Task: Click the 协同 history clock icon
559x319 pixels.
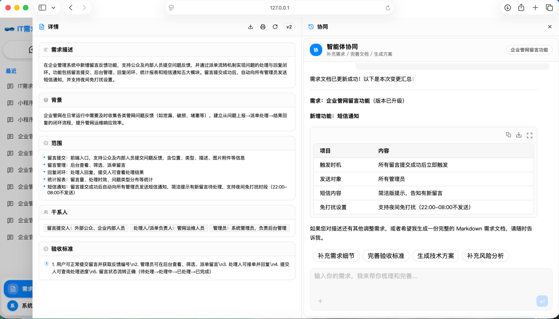Action: tap(311, 27)
